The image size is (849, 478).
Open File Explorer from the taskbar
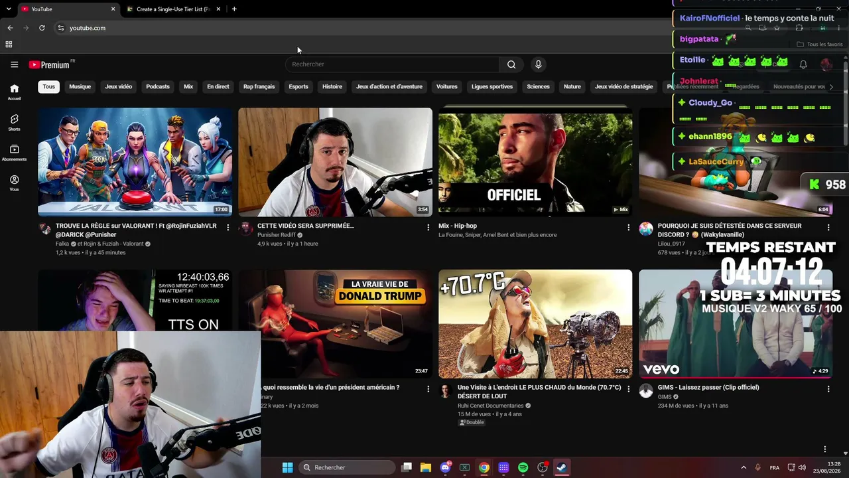(x=426, y=467)
